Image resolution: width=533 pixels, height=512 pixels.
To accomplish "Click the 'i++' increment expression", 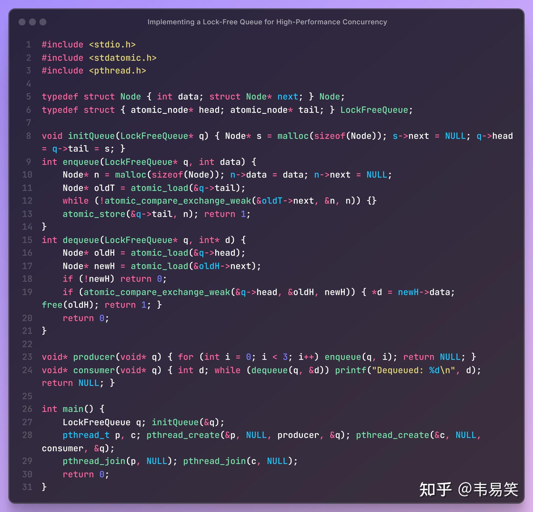I will click(x=306, y=357).
